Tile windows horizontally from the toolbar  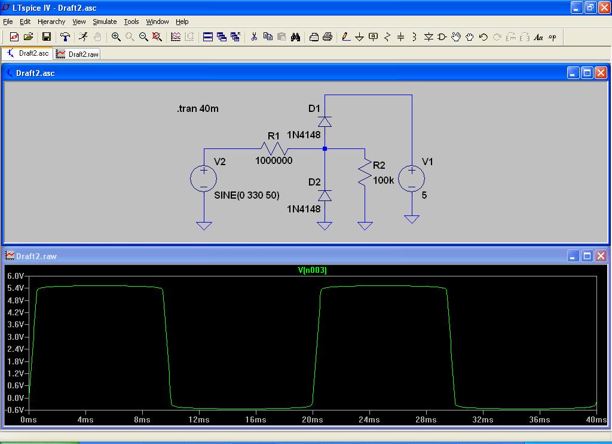point(207,37)
